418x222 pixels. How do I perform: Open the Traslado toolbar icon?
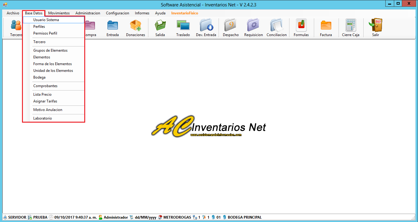click(183, 26)
